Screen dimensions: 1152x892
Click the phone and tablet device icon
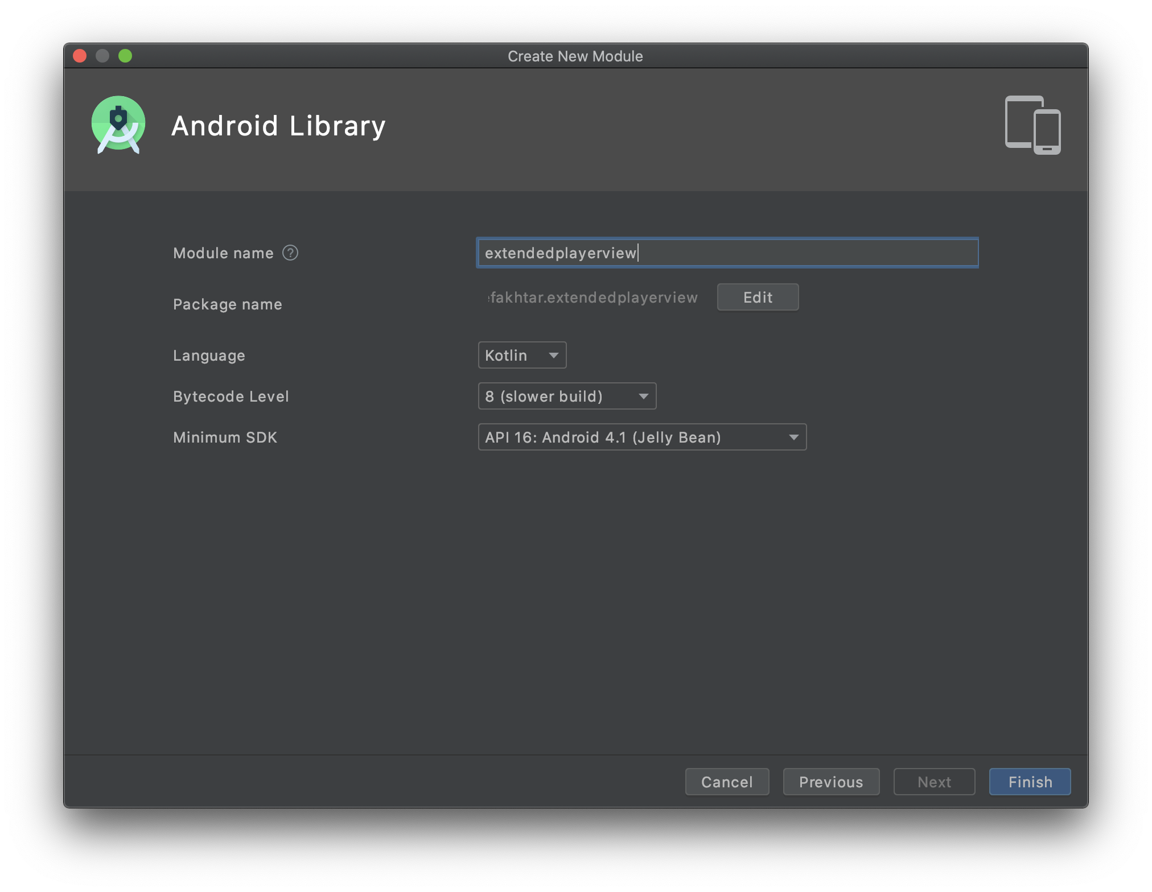pyautogui.click(x=1032, y=125)
